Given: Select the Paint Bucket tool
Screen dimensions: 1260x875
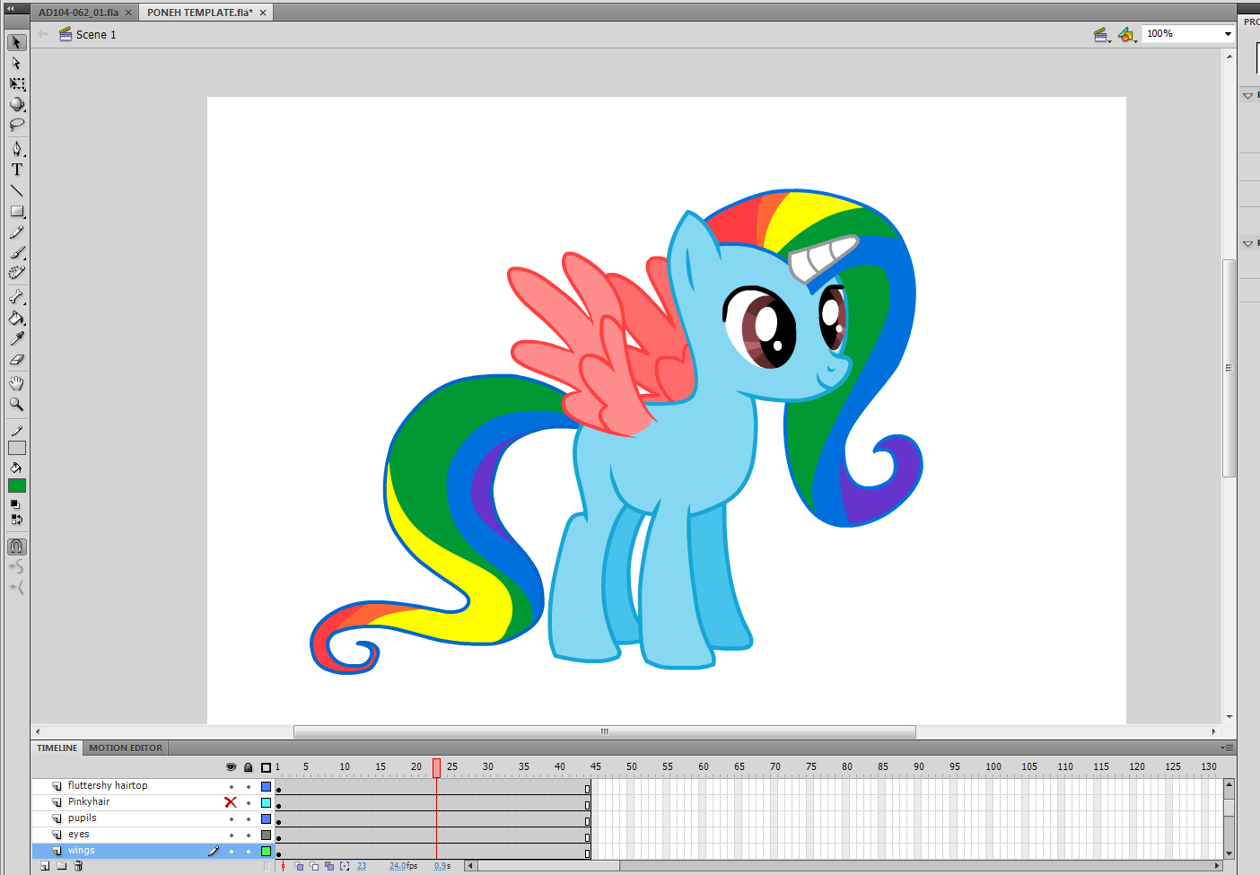Looking at the screenshot, I should pos(16,318).
